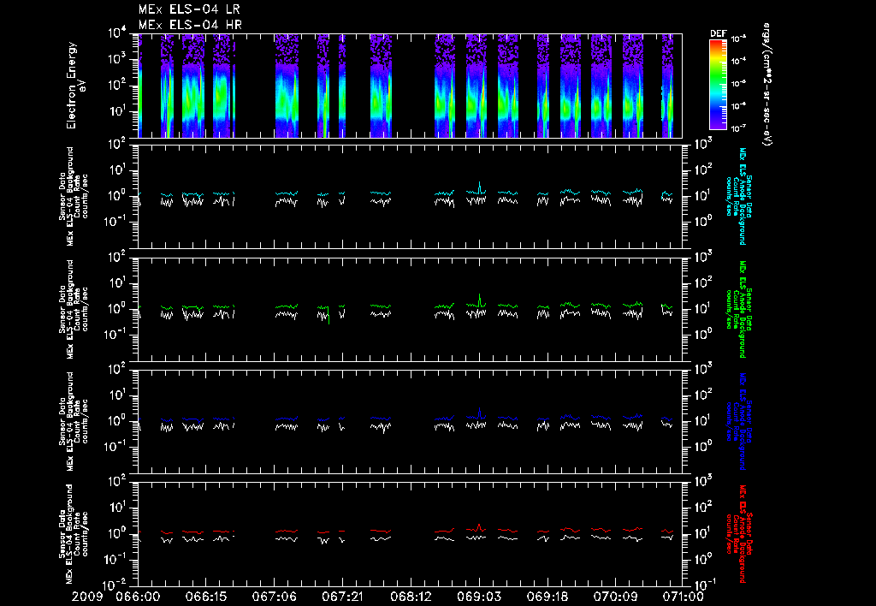Screen dimensions: 876x606
Task: Click the "067:06" time axis tick label
Action: pos(275,597)
